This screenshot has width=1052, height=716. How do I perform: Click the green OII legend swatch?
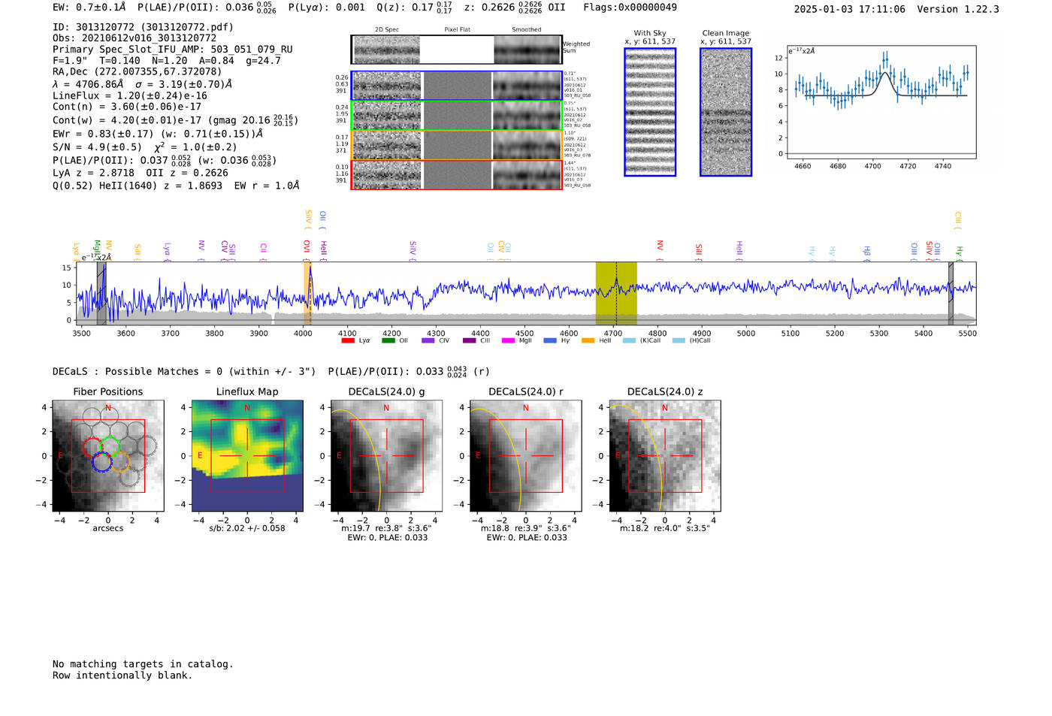point(388,340)
